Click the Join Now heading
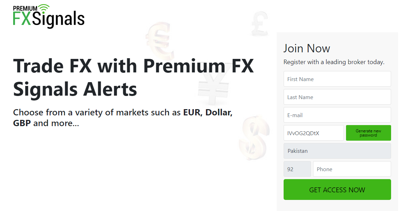 point(307,48)
